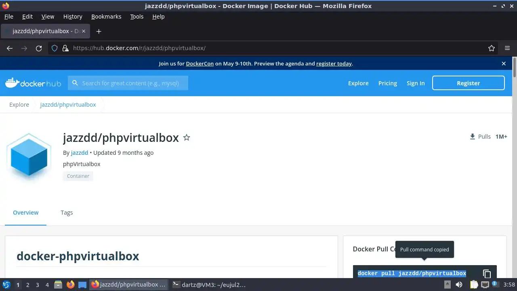Image resolution: width=517 pixels, height=291 pixels.
Task: Copy the docker pull command
Action: (487, 274)
